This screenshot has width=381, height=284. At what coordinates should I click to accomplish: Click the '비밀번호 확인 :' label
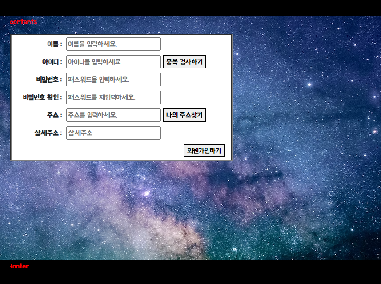tap(43, 97)
